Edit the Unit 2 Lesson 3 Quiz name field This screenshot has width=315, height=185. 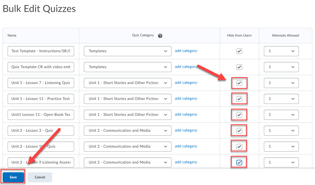tap(41, 130)
